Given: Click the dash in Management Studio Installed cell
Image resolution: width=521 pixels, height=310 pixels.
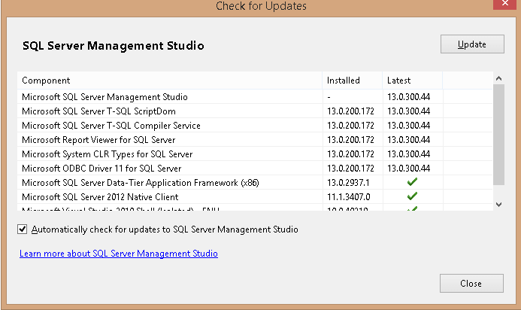Looking at the screenshot, I should [x=329, y=97].
